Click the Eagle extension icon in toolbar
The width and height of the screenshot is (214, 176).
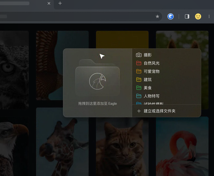(x=171, y=16)
